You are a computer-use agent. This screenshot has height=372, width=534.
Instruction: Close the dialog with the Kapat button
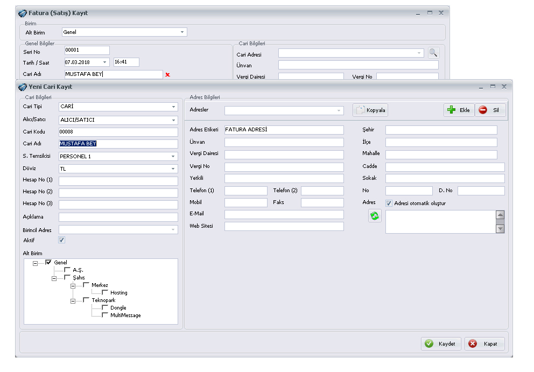coord(484,343)
